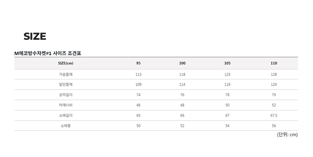Click the 소매길이 row label

pos(66,116)
